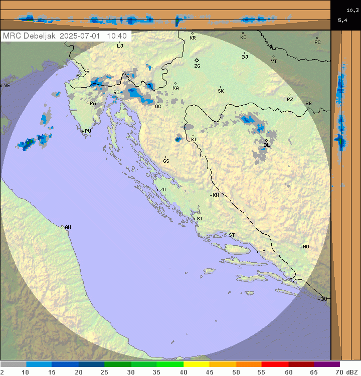Screen dimensions: 361x376
Task: Click the "VT" city label
Action: click(x=274, y=62)
